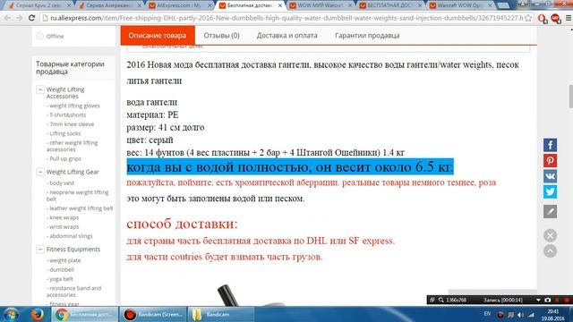Open the Lifting socks category link

[x=65, y=133]
